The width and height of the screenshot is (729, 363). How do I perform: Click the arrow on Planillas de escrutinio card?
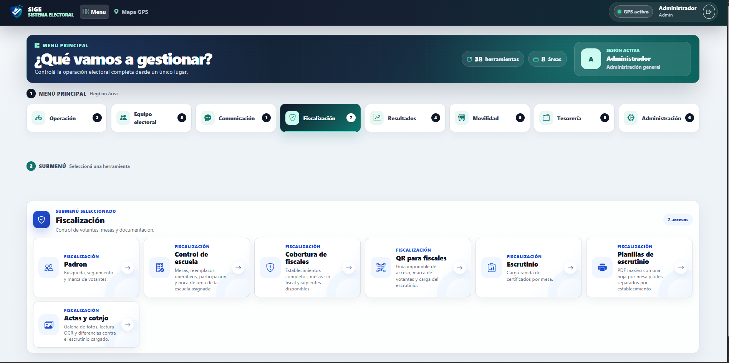[x=681, y=267]
